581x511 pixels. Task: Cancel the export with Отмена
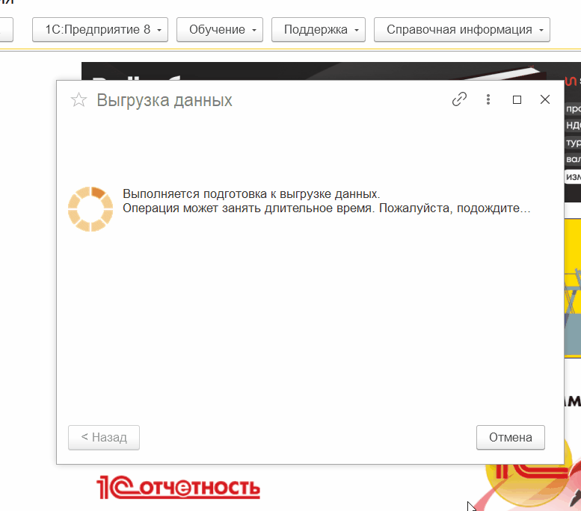511,437
